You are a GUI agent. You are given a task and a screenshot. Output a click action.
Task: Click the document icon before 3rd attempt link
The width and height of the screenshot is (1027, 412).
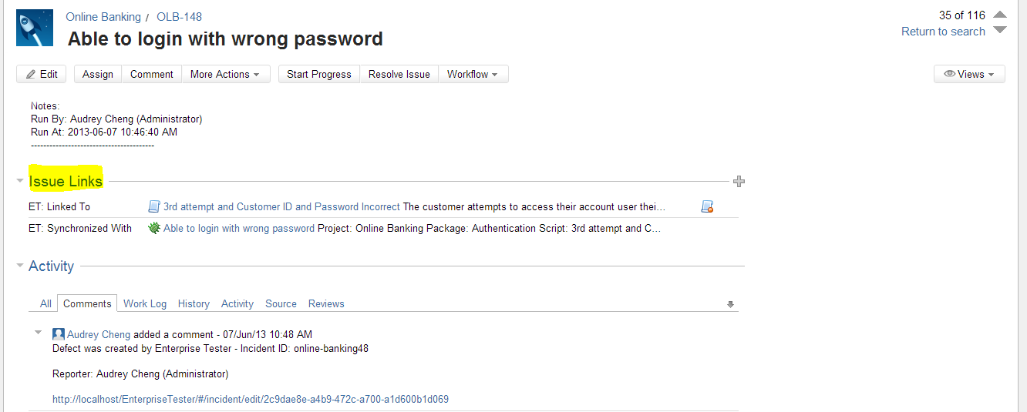click(154, 206)
